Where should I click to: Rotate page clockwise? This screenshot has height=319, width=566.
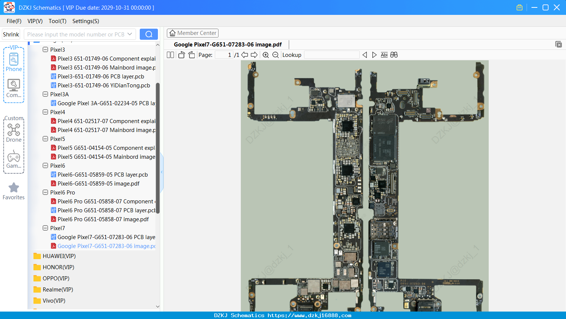point(191,55)
